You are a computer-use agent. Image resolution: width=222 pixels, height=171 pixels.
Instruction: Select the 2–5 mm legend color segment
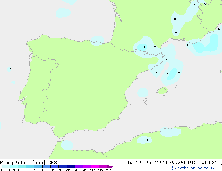tap(30, 166)
